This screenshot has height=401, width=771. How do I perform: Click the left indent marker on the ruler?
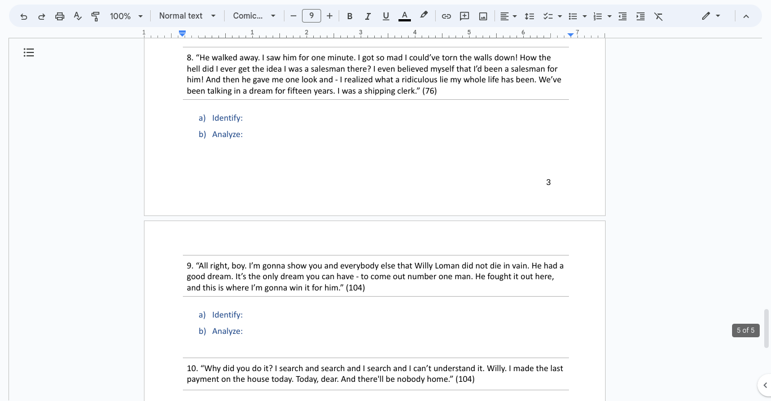182,34
